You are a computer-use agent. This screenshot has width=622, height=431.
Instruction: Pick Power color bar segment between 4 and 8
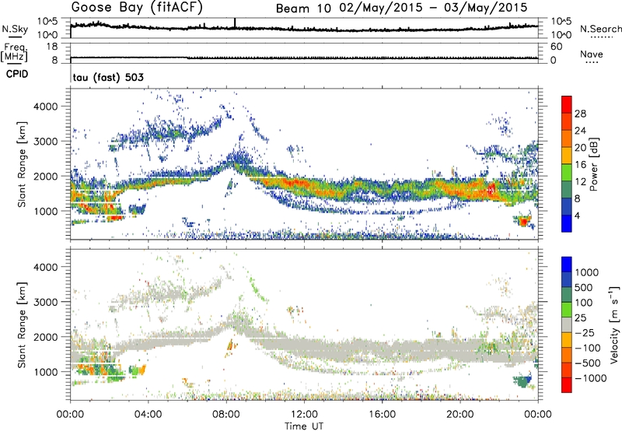click(567, 207)
